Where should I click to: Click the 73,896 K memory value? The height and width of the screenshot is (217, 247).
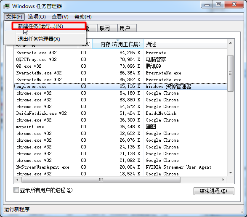(130, 66)
